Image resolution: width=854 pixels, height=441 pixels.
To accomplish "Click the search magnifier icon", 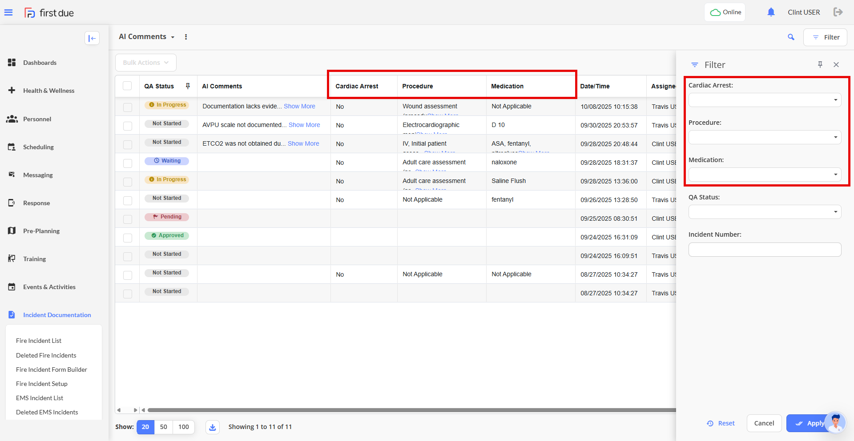I will click(791, 37).
